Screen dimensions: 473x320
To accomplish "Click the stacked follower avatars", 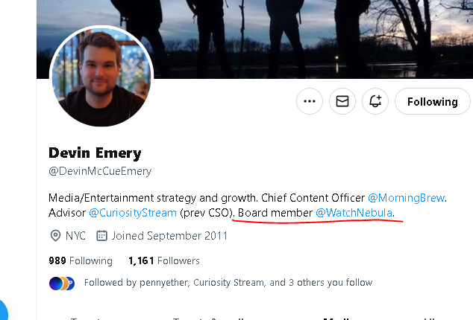I will pos(62,284).
